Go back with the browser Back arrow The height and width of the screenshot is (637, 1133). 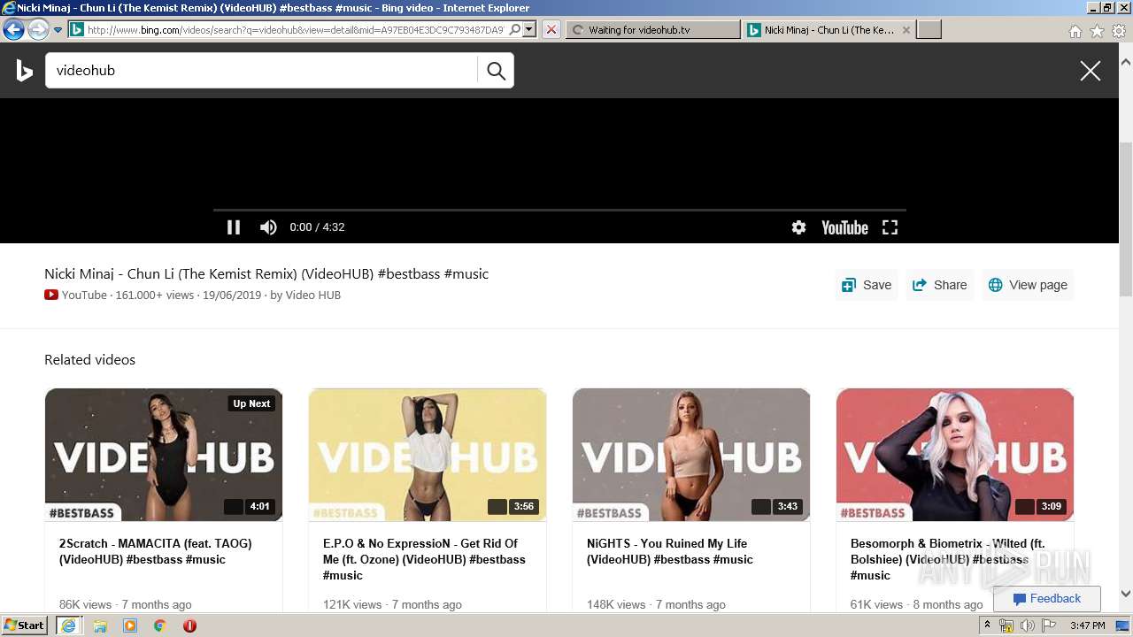(x=13, y=29)
